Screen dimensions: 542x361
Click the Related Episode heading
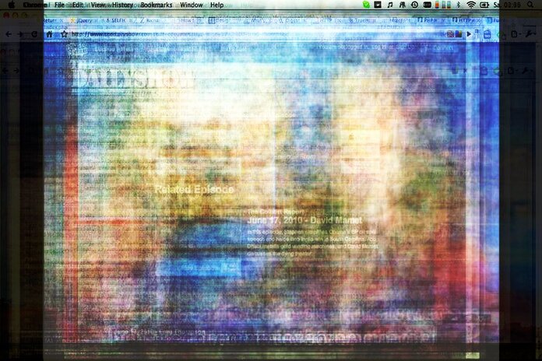194,189
